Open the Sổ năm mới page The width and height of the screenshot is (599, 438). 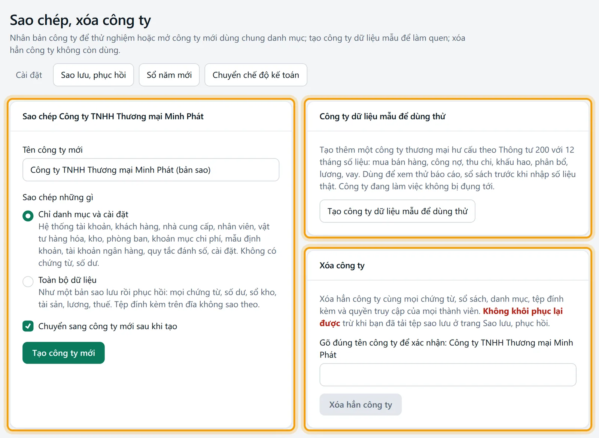(x=169, y=75)
